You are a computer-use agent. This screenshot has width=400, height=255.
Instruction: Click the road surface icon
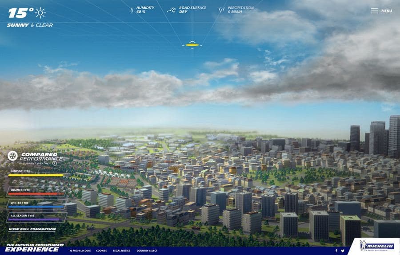[171, 10]
